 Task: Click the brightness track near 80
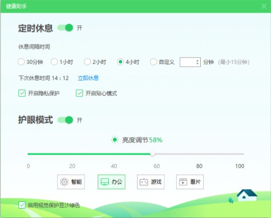(x=199, y=154)
